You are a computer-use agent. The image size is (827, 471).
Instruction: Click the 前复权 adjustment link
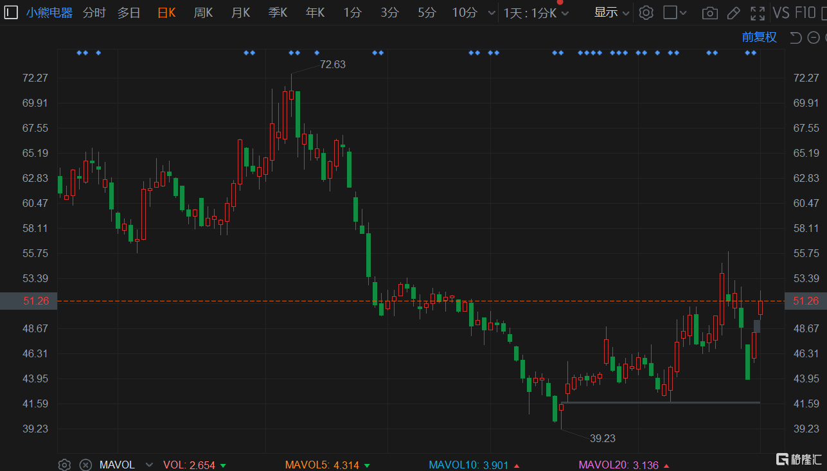(x=759, y=37)
